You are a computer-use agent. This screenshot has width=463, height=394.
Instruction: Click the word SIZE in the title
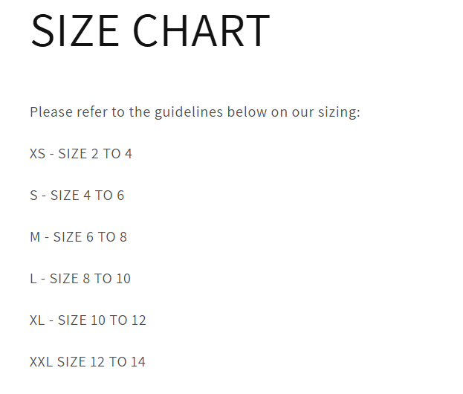pos(75,30)
